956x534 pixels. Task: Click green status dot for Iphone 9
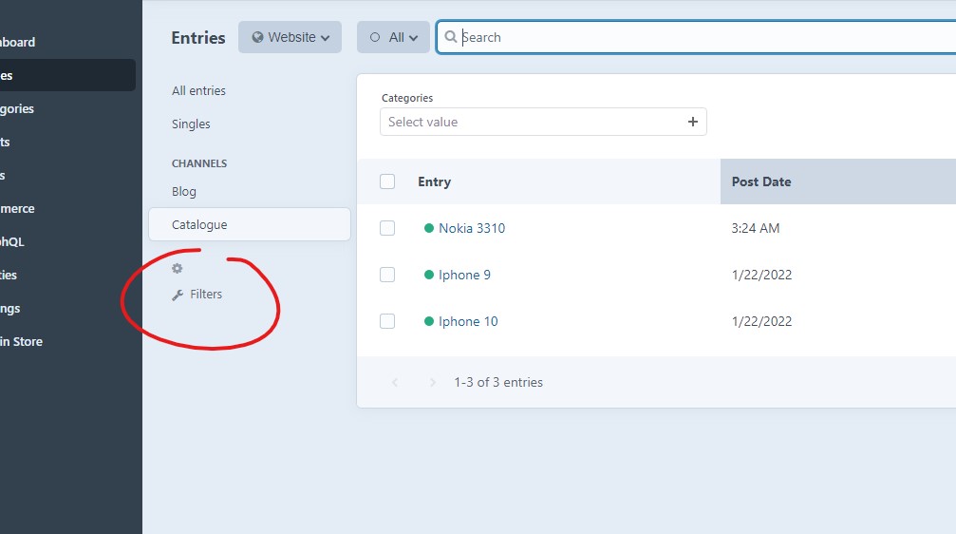pos(428,275)
